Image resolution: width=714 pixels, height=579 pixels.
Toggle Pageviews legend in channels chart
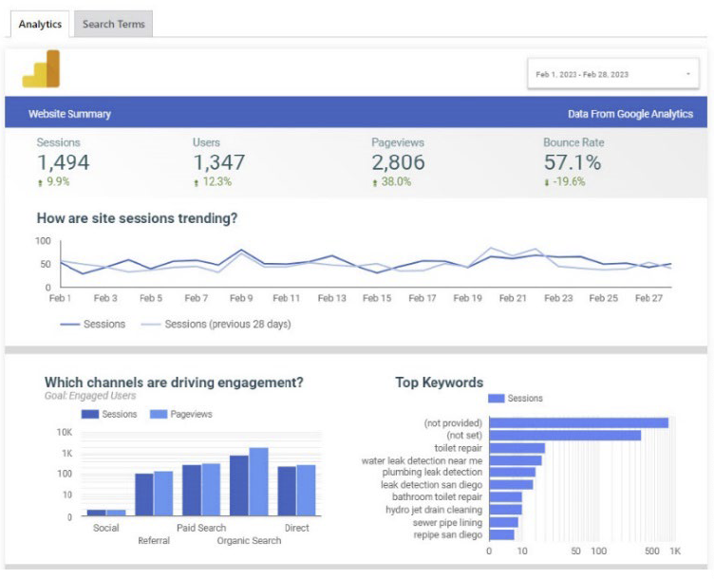pos(181,414)
